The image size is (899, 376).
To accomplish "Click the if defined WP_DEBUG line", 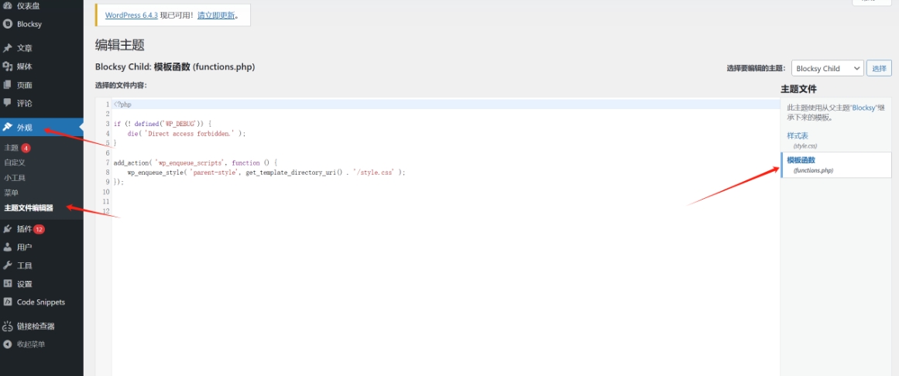I will [x=163, y=124].
